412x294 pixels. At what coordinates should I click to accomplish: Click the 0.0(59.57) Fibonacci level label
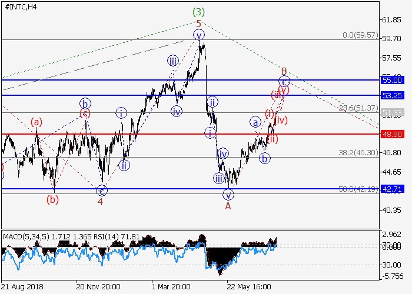(x=358, y=35)
